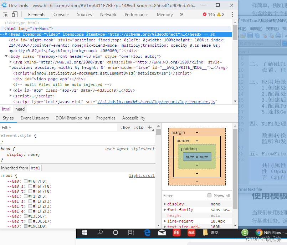Expand computed text-size-adjust property
This screenshot has height=245, width=287.
(165, 227)
